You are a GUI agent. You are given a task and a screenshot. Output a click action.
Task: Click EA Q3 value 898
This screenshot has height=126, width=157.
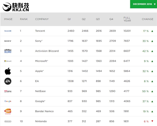pyautogui.click(x=98, y=81)
